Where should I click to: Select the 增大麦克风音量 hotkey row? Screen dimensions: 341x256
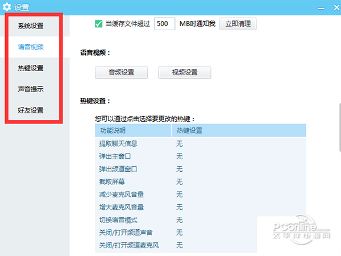201,207
